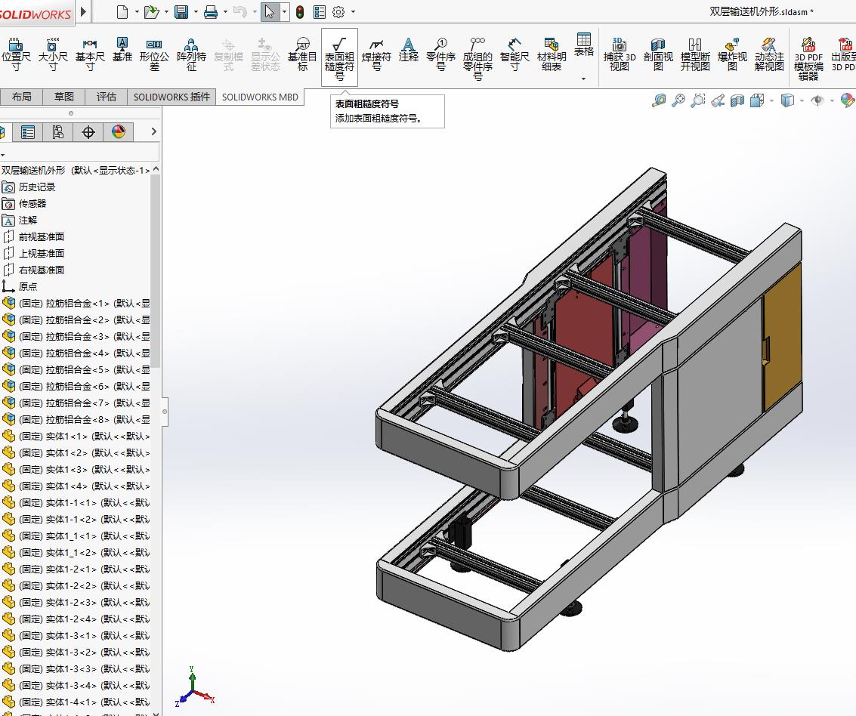This screenshot has width=856, height=716.
Task: Open the SOLIDWORKS 插件 tab
Action: tap(172, 97)
